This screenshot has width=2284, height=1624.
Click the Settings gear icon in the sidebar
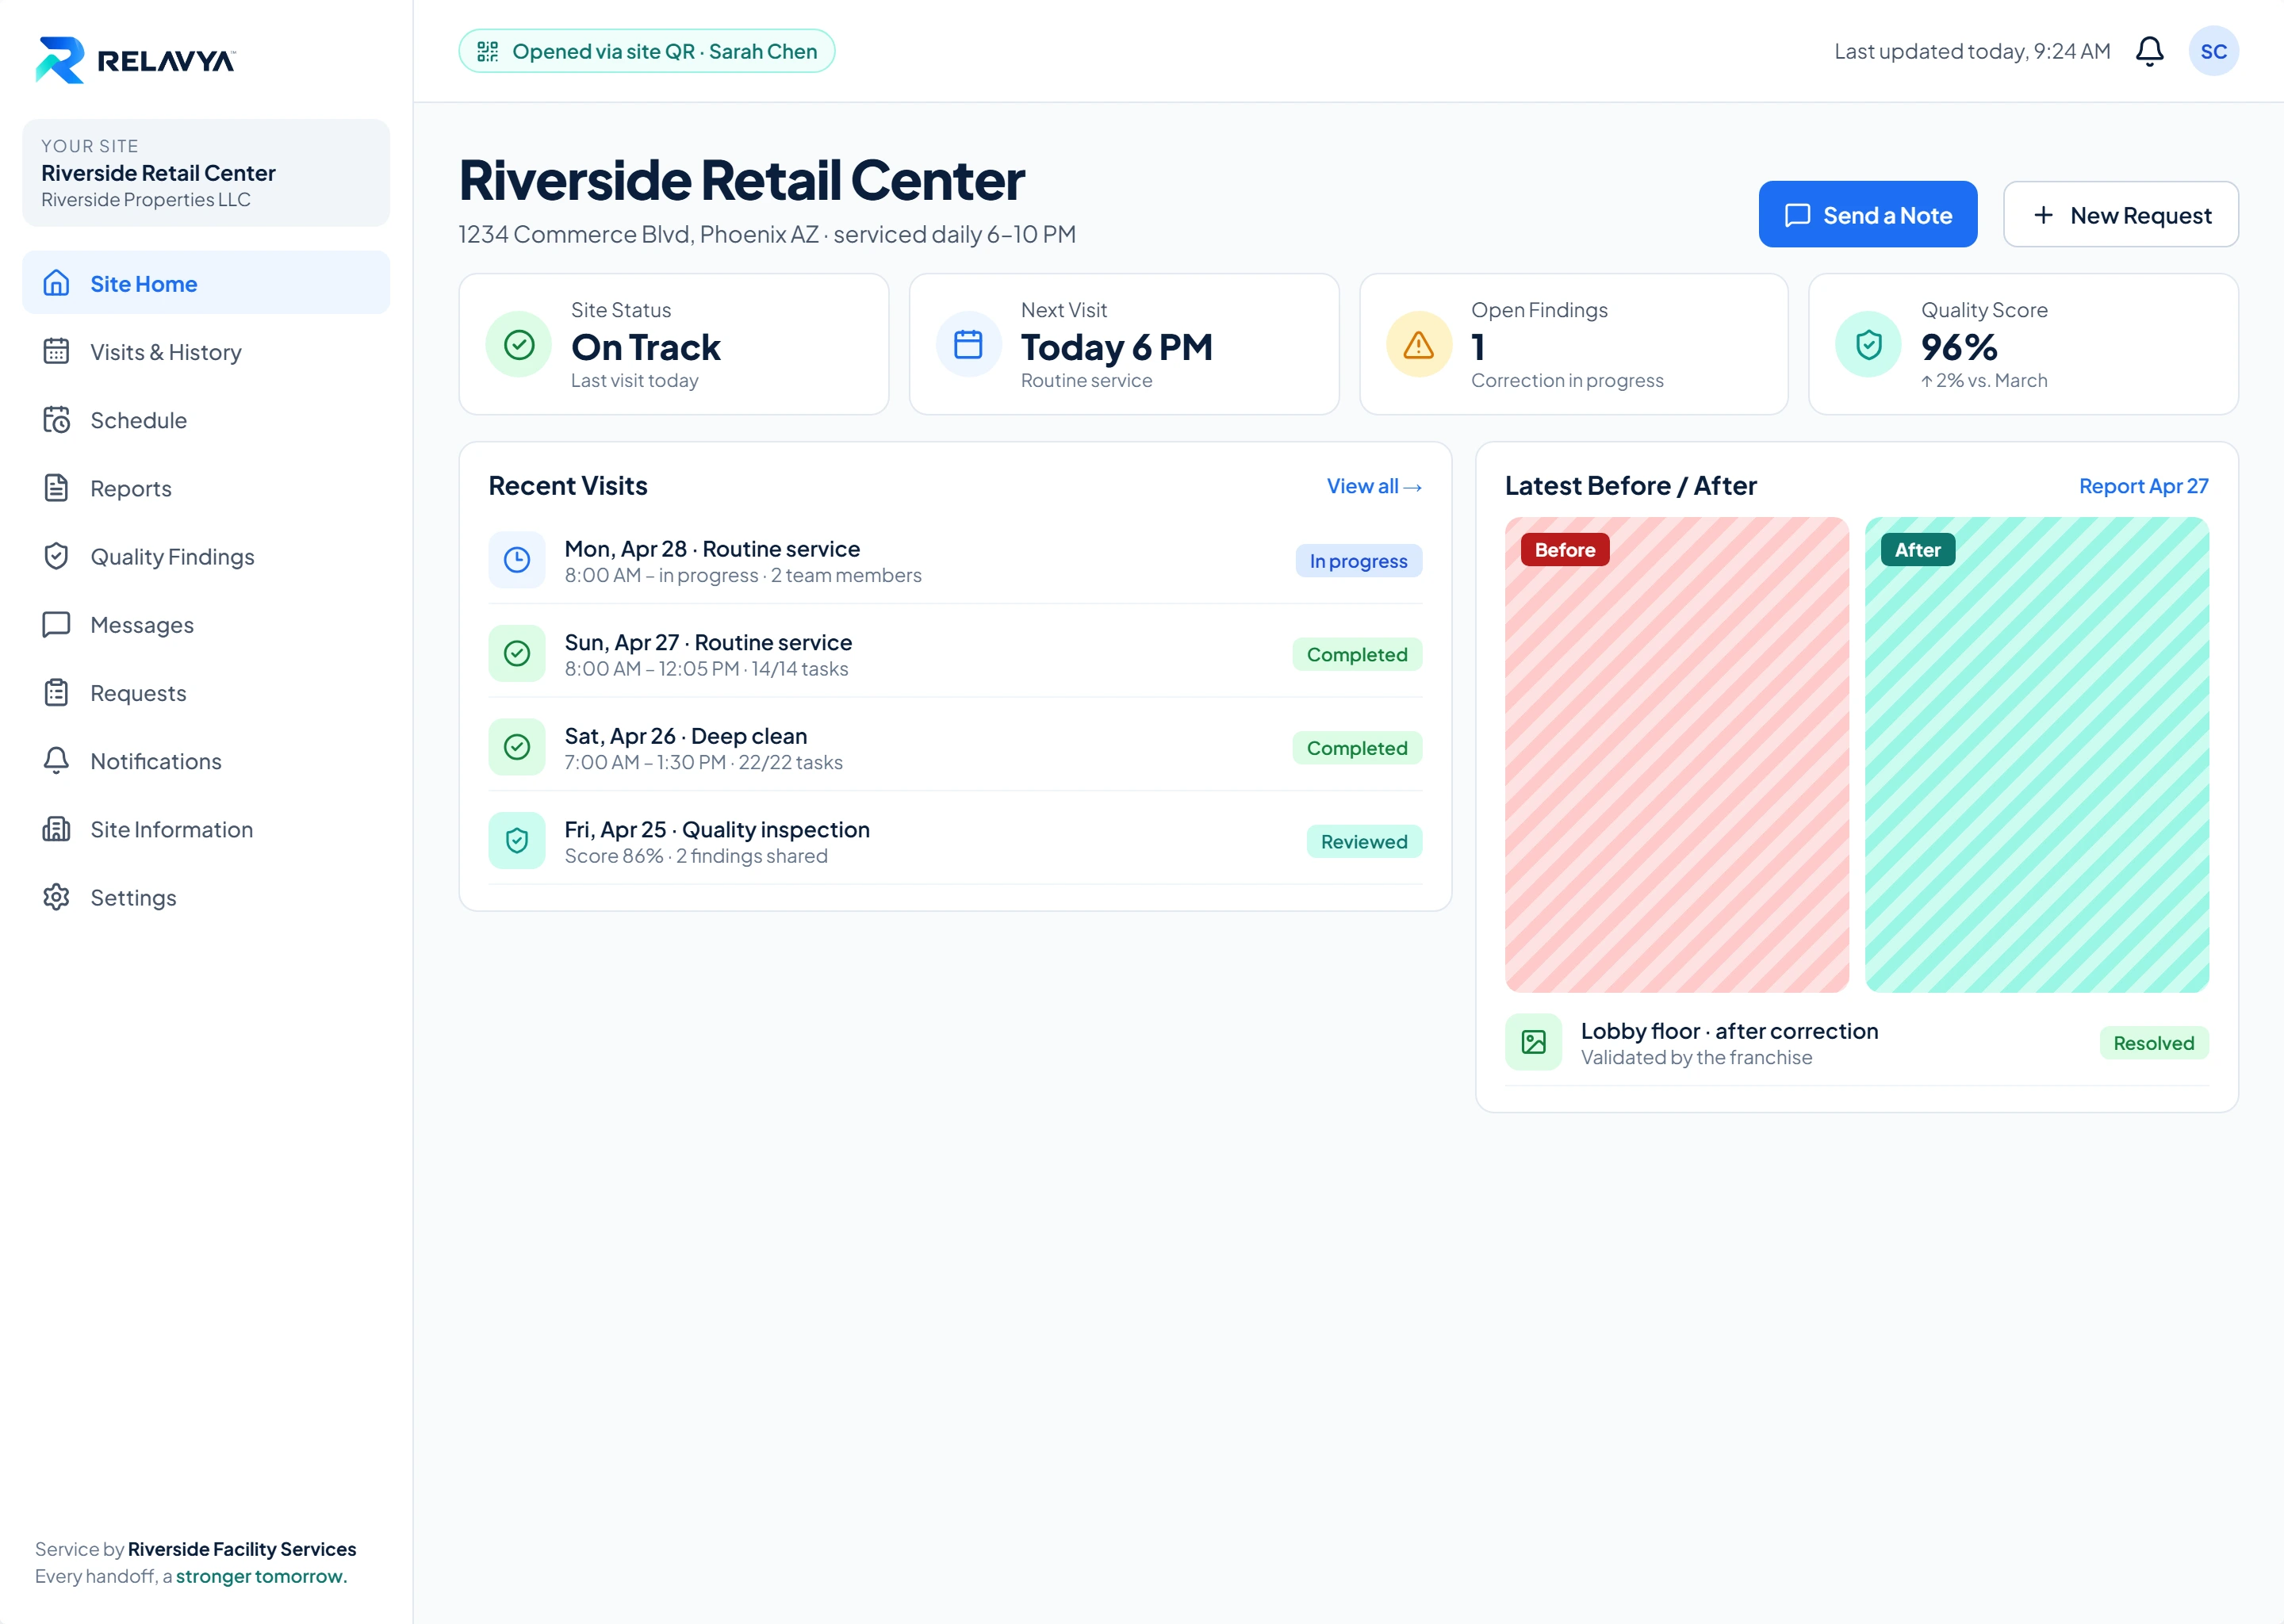56,897
